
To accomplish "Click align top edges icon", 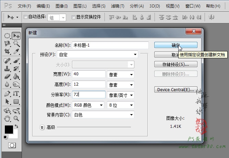I will coord(111,17).
